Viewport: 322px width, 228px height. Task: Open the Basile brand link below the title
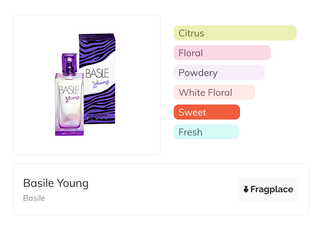tap(34, 198)
